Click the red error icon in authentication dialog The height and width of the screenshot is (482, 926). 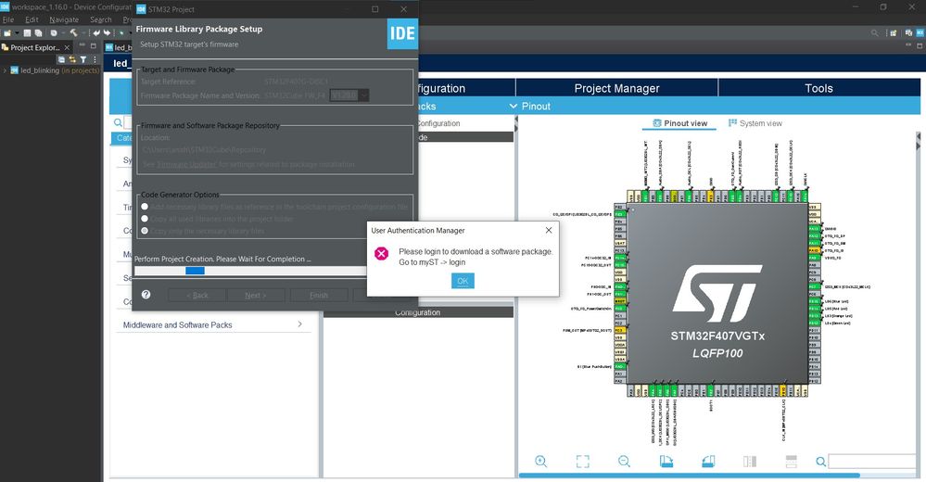(382, 253)
